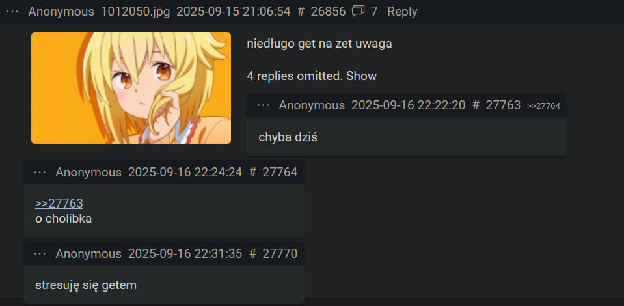The height and width of the screenshot is (306, 624).
Task: Click the reply count speech bubble icon
Action: point(358,12)
